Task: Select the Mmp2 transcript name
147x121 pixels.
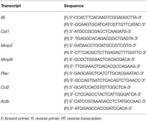Action: coord(7,46)
